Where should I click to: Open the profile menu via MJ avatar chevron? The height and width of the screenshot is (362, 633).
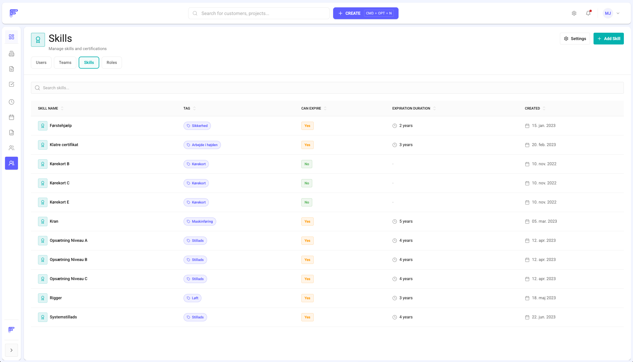tap(618, 13)
